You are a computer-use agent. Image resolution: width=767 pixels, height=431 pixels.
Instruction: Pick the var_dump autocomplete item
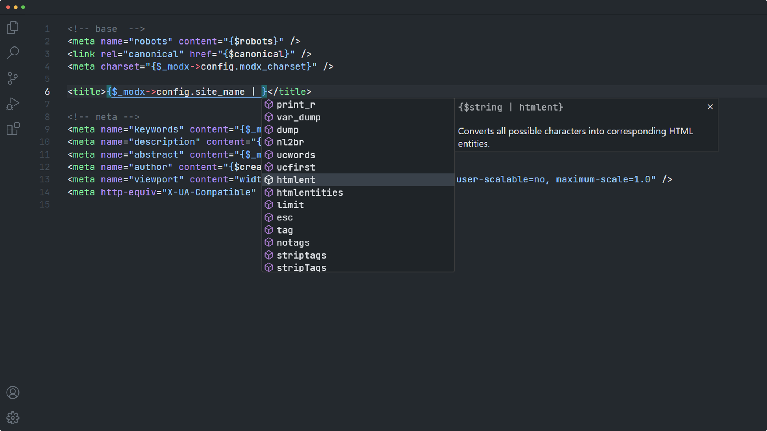click(298, 117)
